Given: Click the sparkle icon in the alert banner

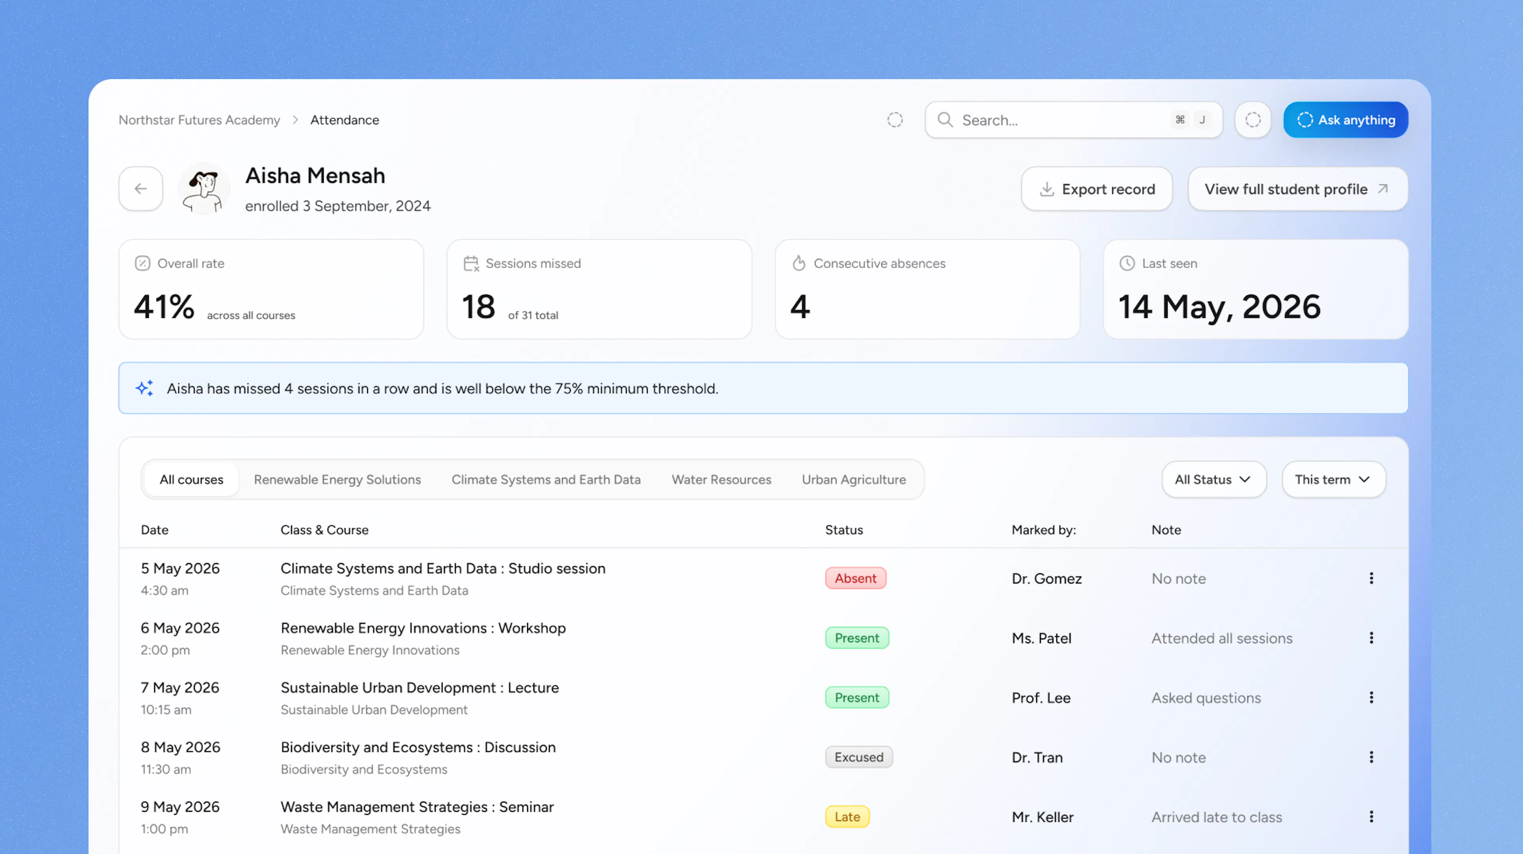Looking at the screenshot, I should pyautogui.click(x=144, y=388).
